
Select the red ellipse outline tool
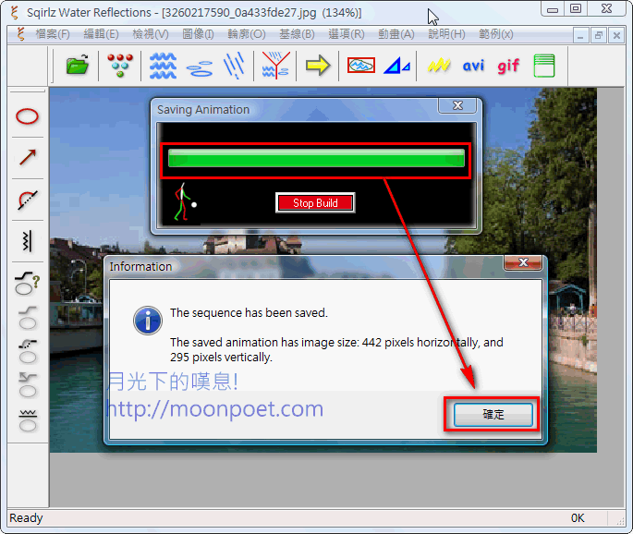[28, 117]
